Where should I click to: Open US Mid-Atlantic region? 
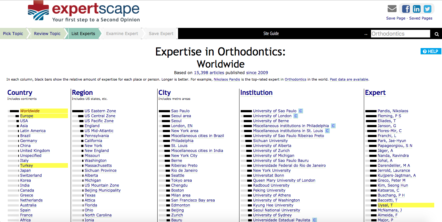click(x=99, y=131)
